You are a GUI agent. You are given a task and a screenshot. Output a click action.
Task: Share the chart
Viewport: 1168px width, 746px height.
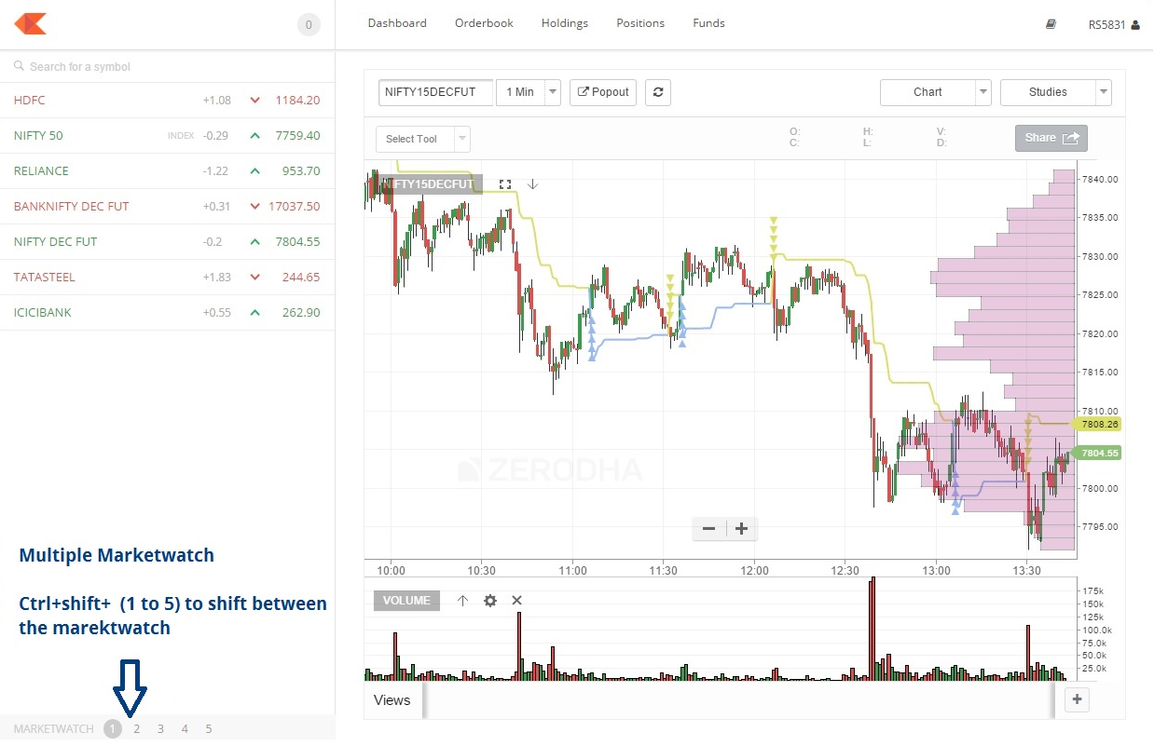[x=1051, y=138]
